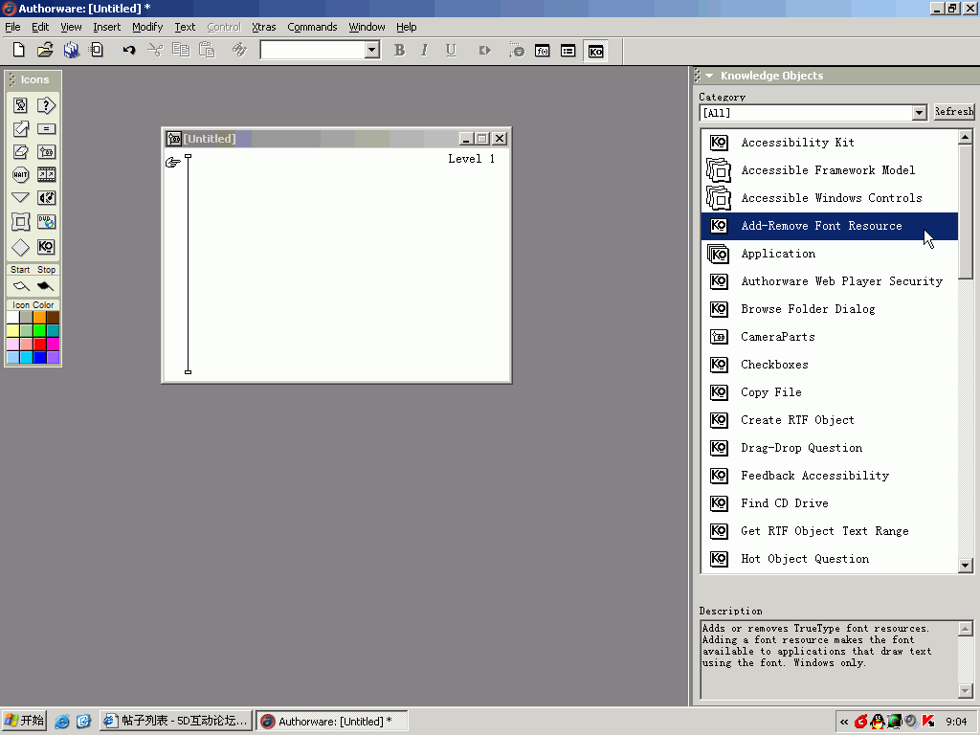
Task: Choose the Digital Movie icon in palette
Action: coord(46,175)
